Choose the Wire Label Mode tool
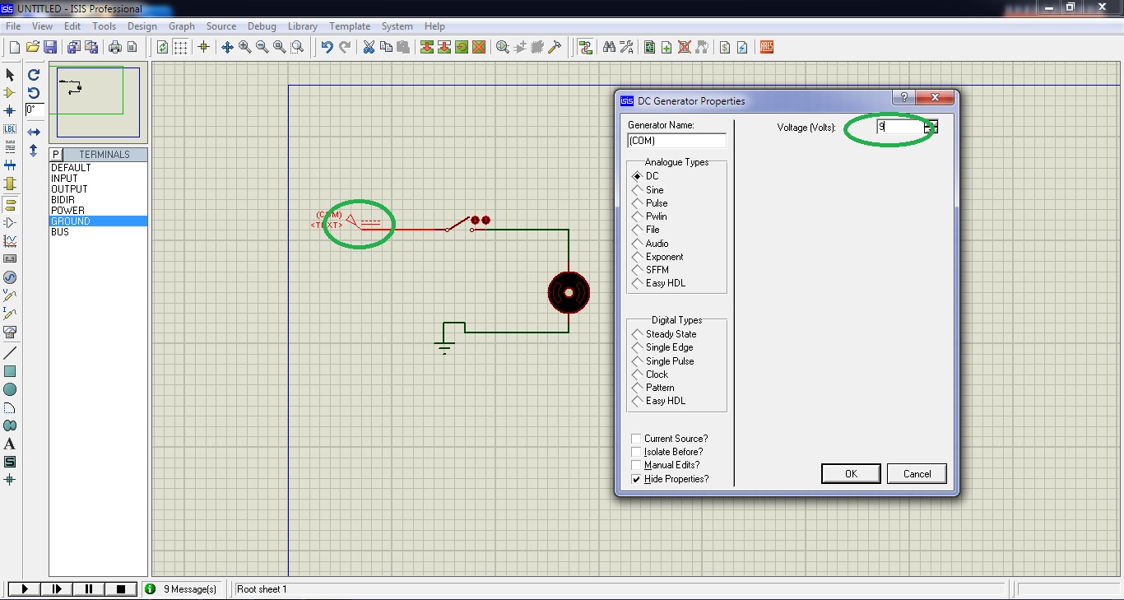The image size is (1124, 600). click(9, 129)
